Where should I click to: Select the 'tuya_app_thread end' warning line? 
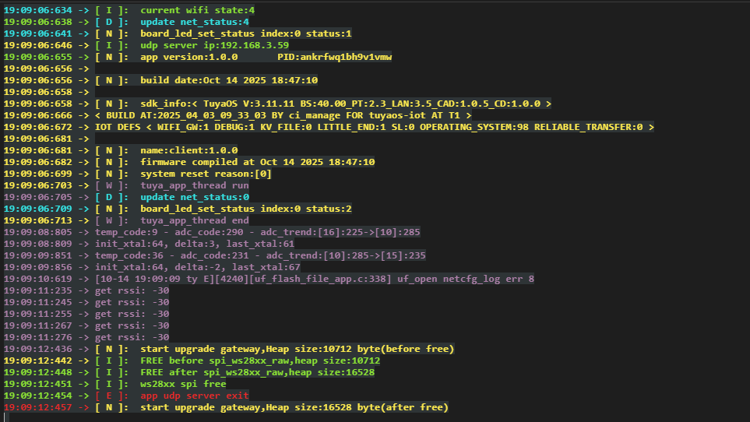coord(194,220)
